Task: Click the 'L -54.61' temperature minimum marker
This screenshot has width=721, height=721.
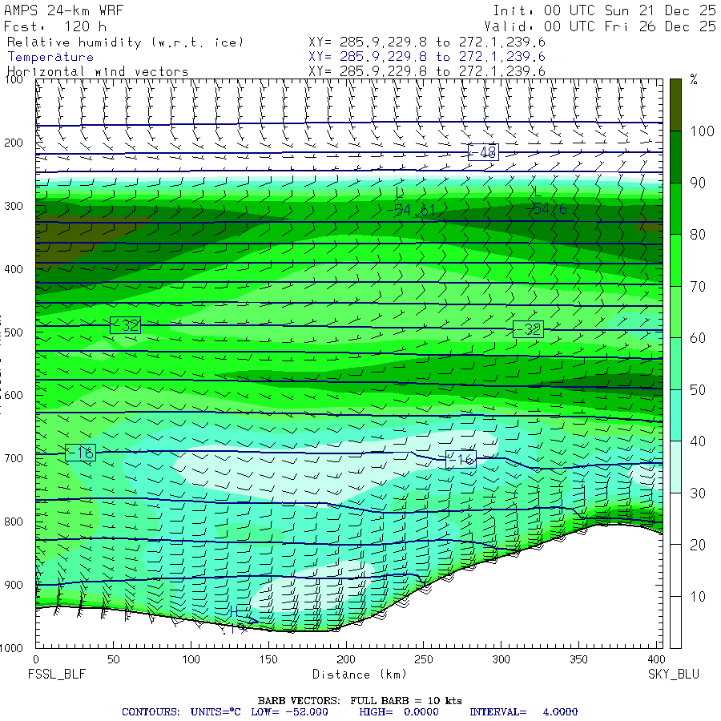Action: point(411,203)
